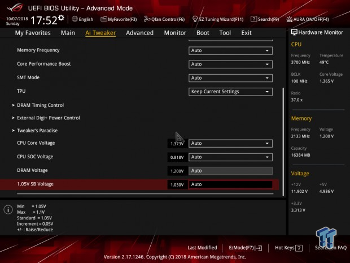Click BCLK 100 MHz value
Image resolution: width=350 pixels, height=263 pixels.
pos(299,81)
